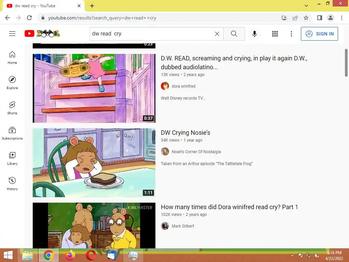Image resolution: width=349 pixels, height=262 pixels.
Task: Click the SIGN IN button
Action: point(319,34)
